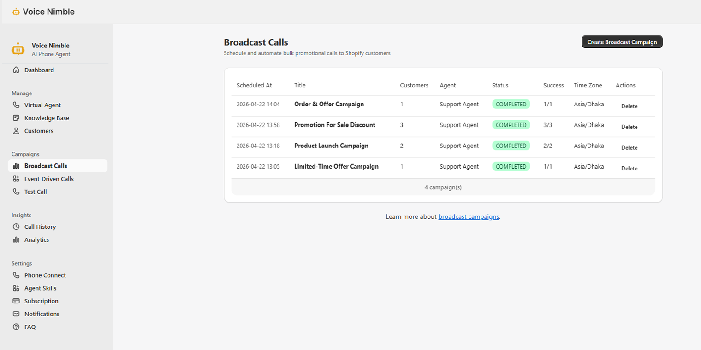This screenshot has height=350, width=701.
Task: Delete the Product Launch Campaign
Action: [x=629, y=147]
